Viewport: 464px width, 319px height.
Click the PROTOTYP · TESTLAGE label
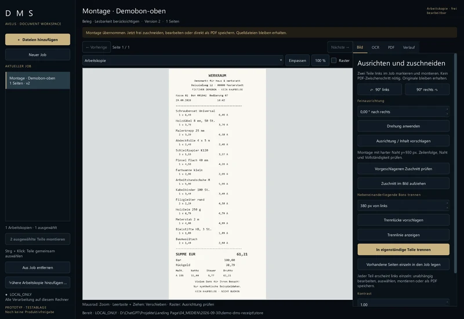click(26, 307)
